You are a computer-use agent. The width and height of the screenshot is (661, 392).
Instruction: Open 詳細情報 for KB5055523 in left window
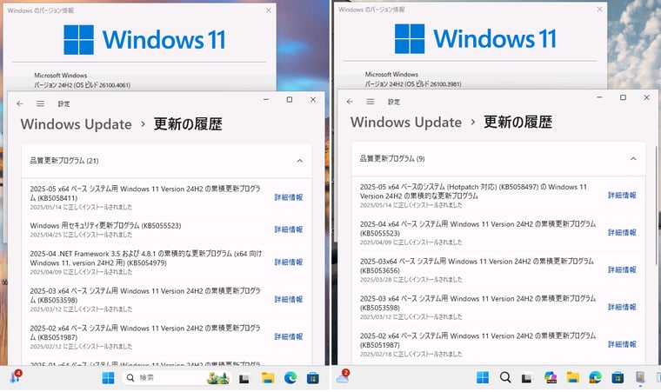point(289,229)
